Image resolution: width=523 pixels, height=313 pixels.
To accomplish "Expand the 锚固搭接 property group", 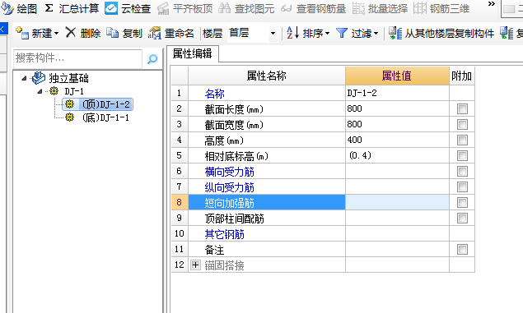I will pos(195,265).
